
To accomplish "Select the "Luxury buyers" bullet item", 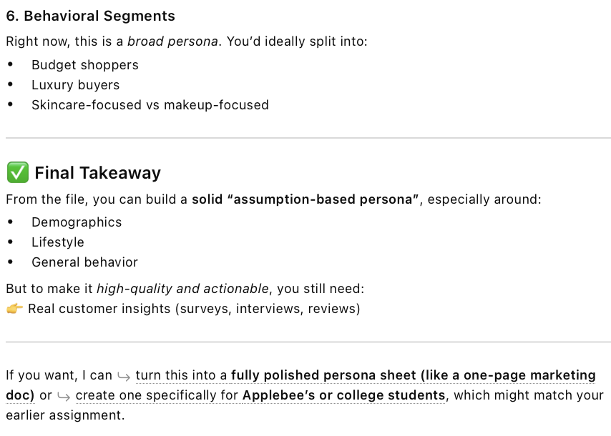I will pyautogui.click(x=75, y=85).
